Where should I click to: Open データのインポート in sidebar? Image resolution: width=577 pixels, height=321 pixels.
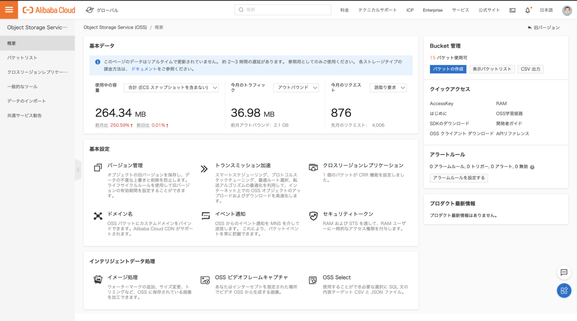click(26, 101)
